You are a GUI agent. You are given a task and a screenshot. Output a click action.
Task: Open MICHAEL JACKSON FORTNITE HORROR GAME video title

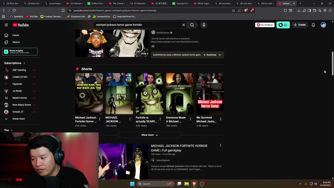[179, 148]
